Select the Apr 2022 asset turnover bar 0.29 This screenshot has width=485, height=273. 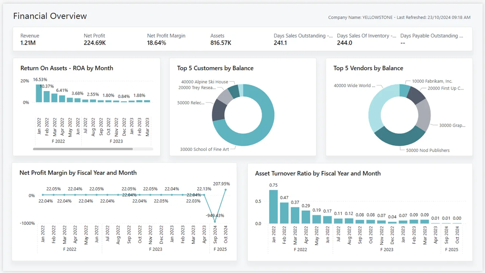(x=306, y=217)
